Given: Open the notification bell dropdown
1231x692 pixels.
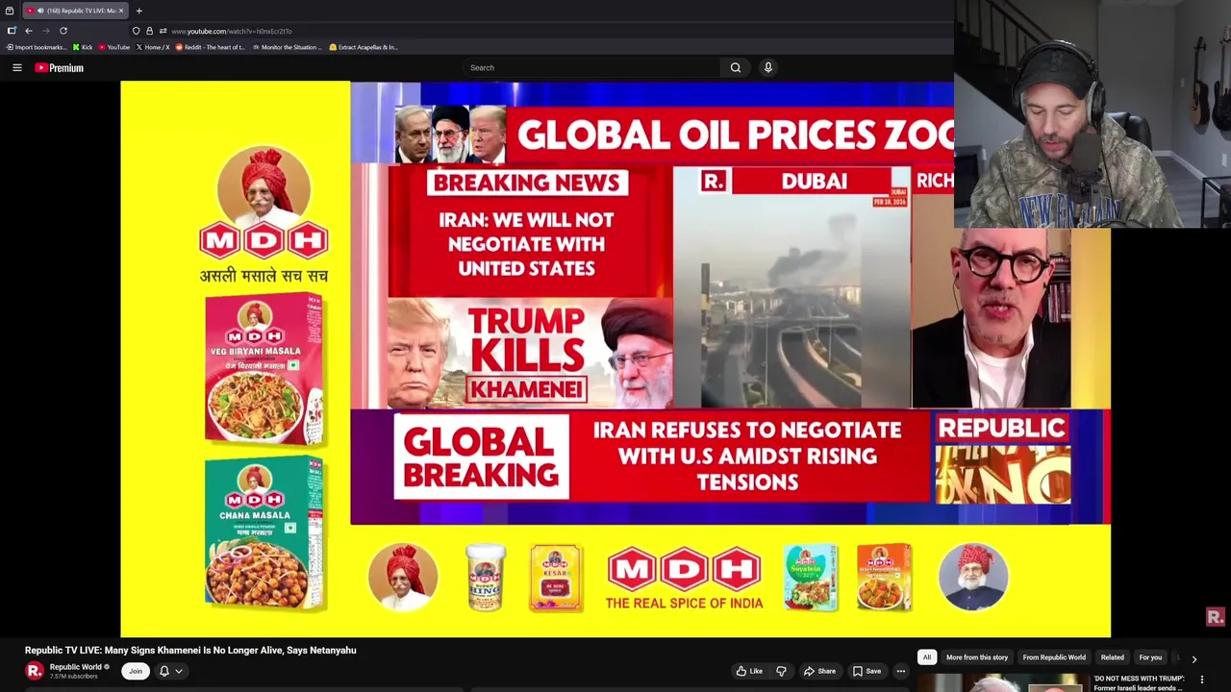Looking at the screenshot, I should 170,671.
